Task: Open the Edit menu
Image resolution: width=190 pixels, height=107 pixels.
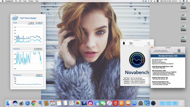Action: pos(20,1)
